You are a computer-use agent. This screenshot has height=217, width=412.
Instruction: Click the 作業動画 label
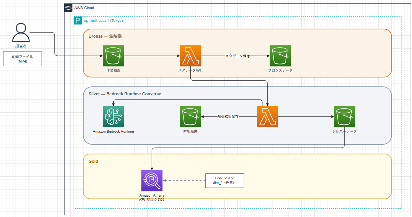113,70
